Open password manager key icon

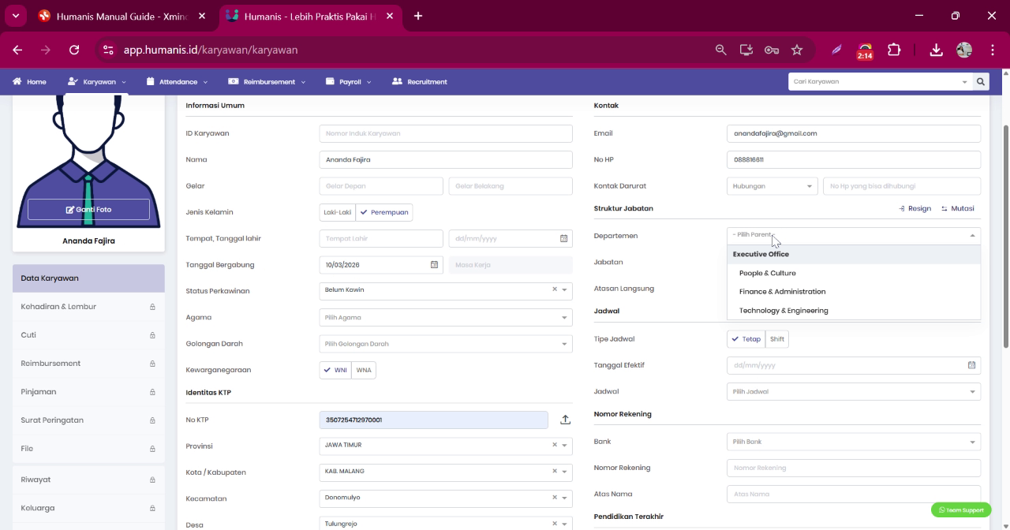[772, 50]
